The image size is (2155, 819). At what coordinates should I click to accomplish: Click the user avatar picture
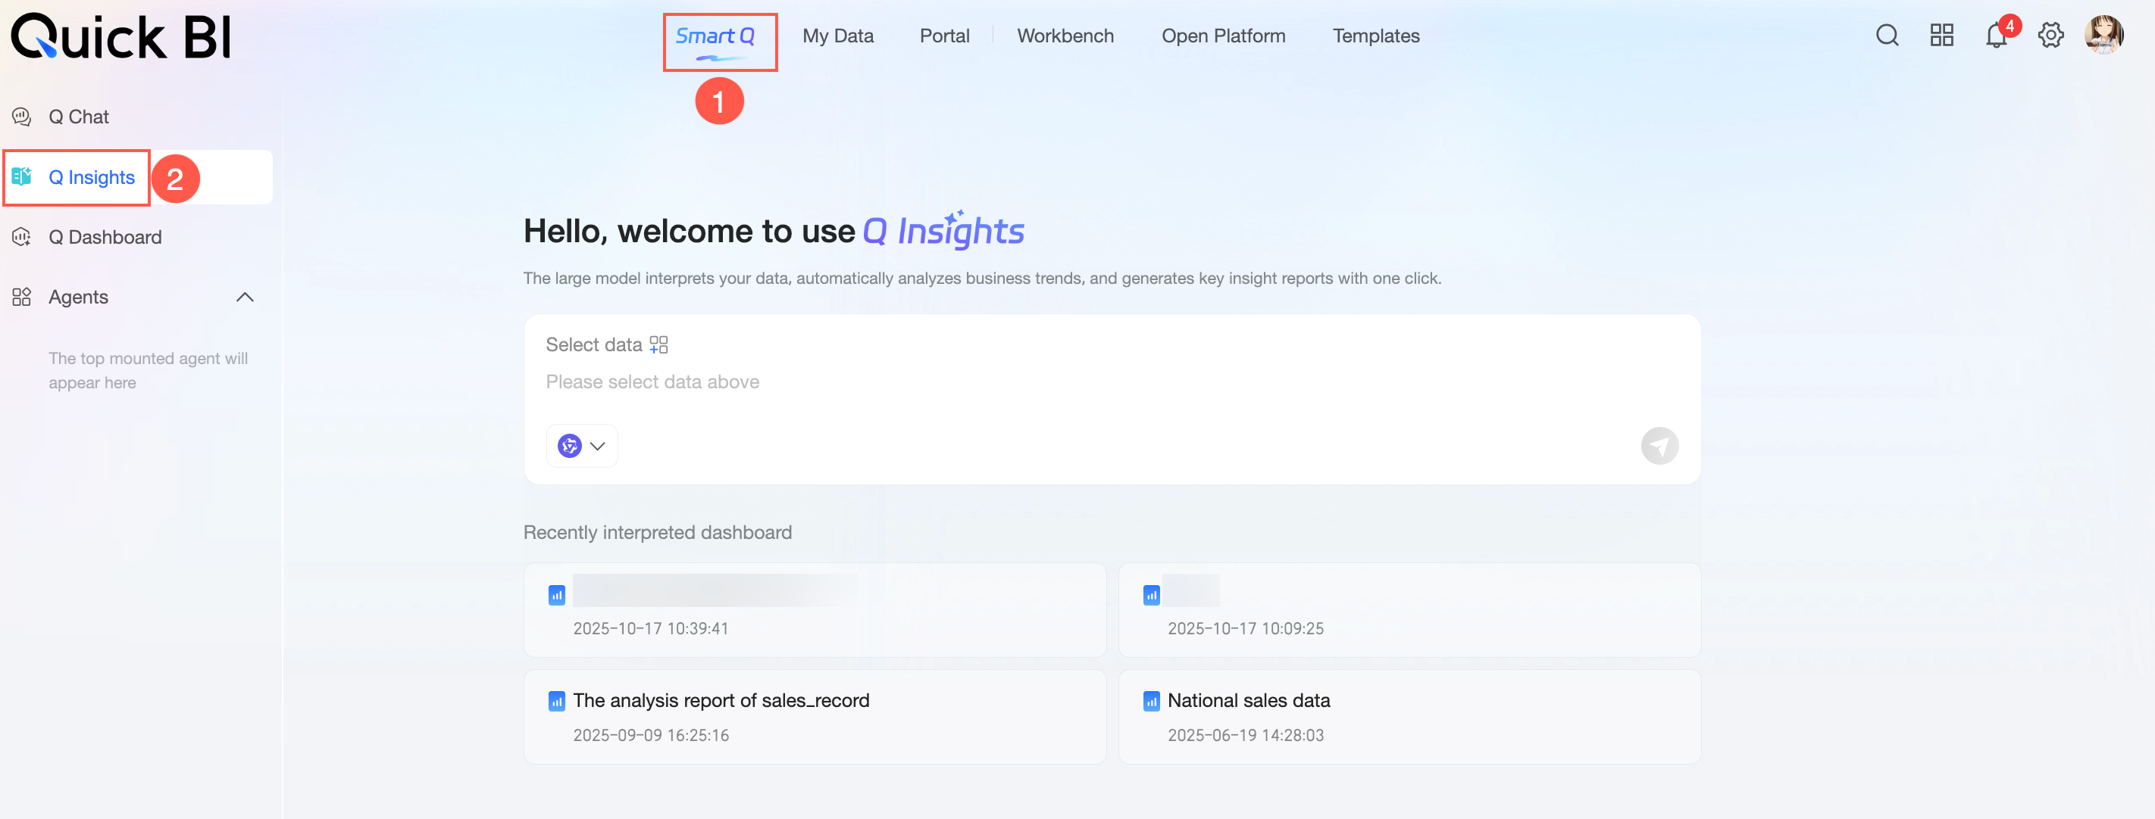(x=2103, y=35)
